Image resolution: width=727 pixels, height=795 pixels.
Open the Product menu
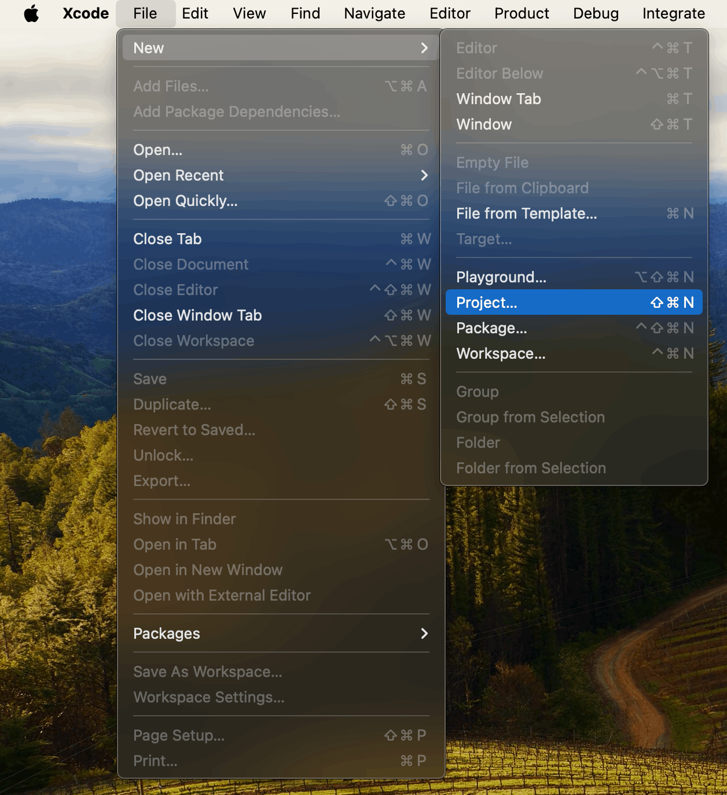(x=522, y=13)
